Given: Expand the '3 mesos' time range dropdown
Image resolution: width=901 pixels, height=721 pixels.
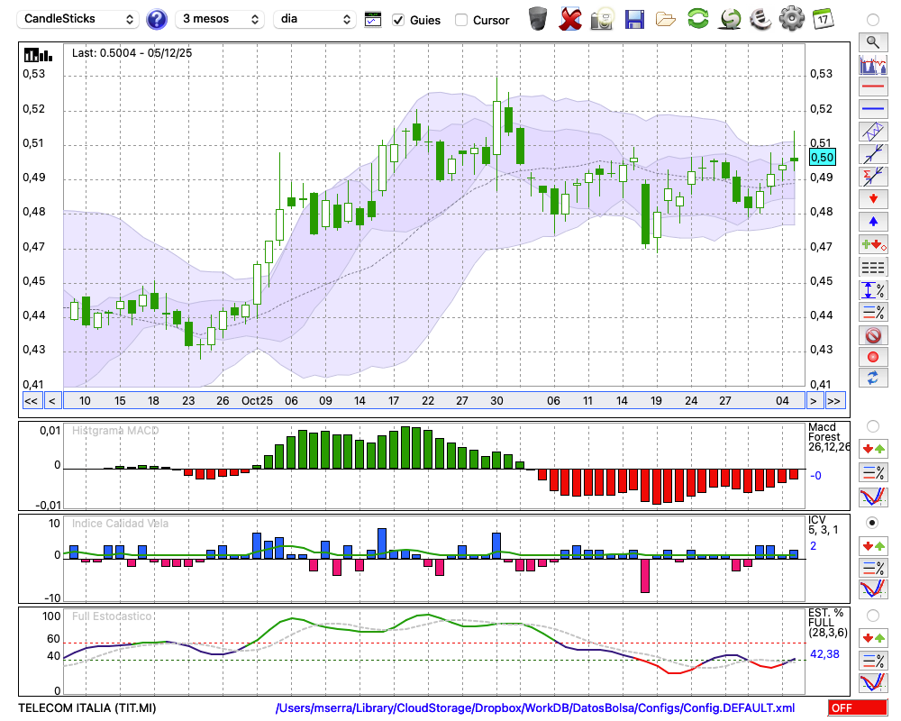Looking at the screenshot, I should (220, 19).
